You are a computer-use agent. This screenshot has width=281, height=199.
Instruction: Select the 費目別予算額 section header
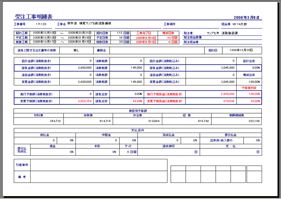tap(138, 111)
